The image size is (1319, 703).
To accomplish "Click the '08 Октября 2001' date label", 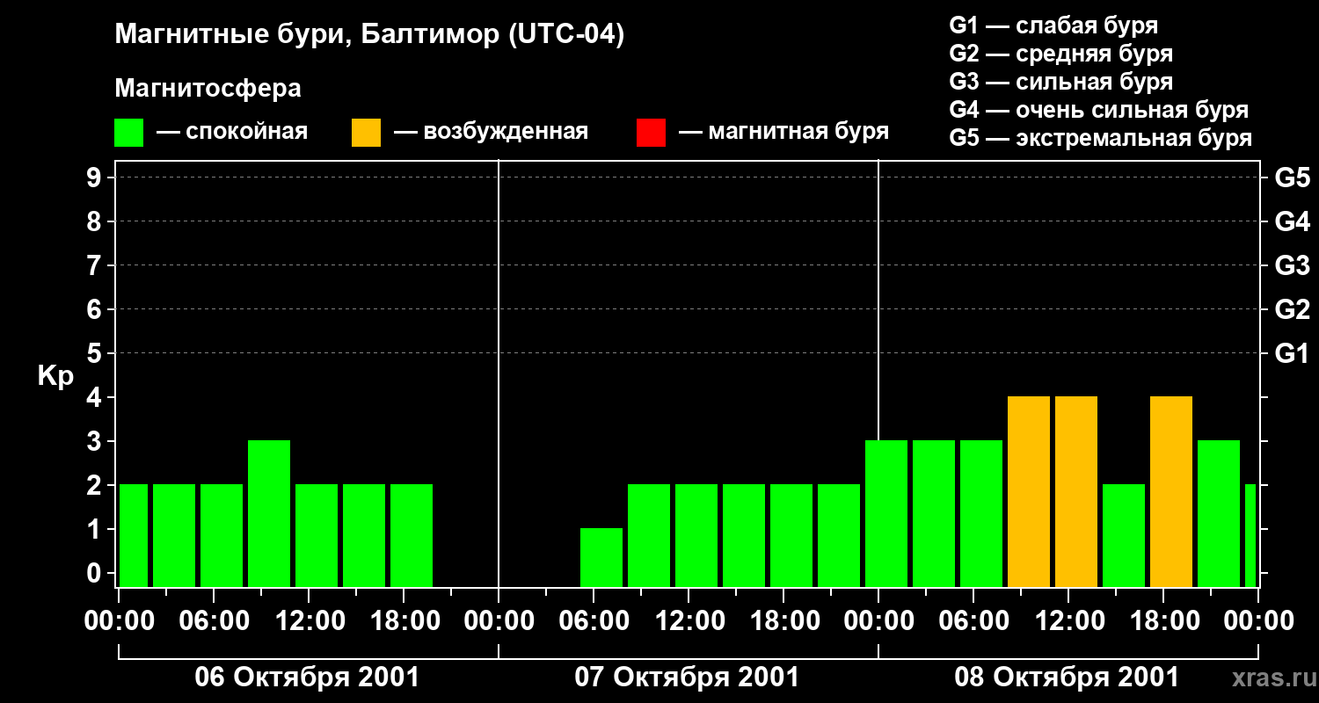I will coord(1067,678).
